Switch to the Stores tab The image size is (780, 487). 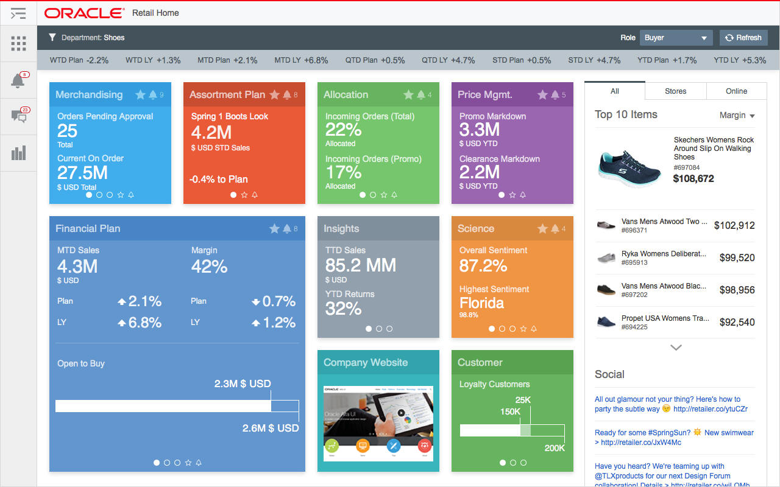point(675,91)
